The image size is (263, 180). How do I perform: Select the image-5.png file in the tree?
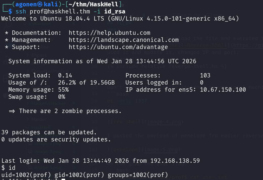tap(48, 168)
